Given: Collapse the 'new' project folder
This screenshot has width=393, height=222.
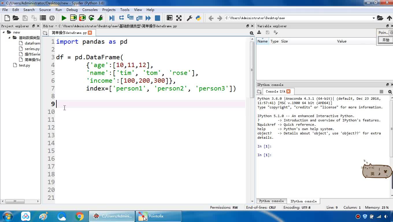Looking at the screenshot, I should [x=4, y=32].
